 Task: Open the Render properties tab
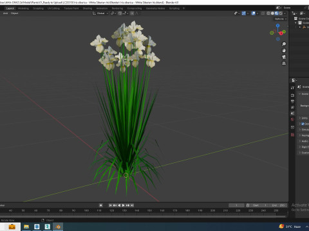tap(292, 95)
